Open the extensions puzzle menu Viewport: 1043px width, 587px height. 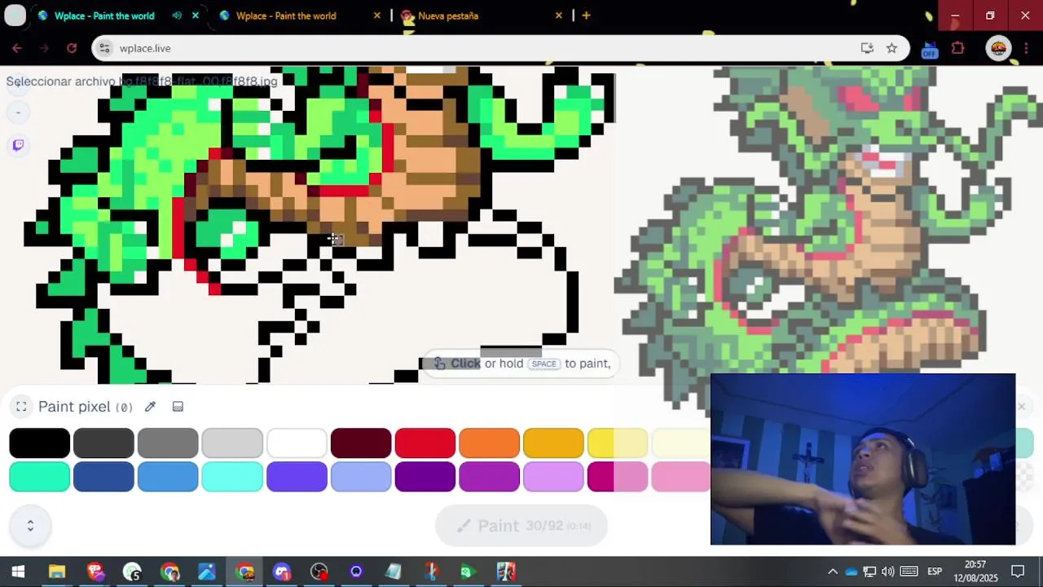click(x=957, y=48)
